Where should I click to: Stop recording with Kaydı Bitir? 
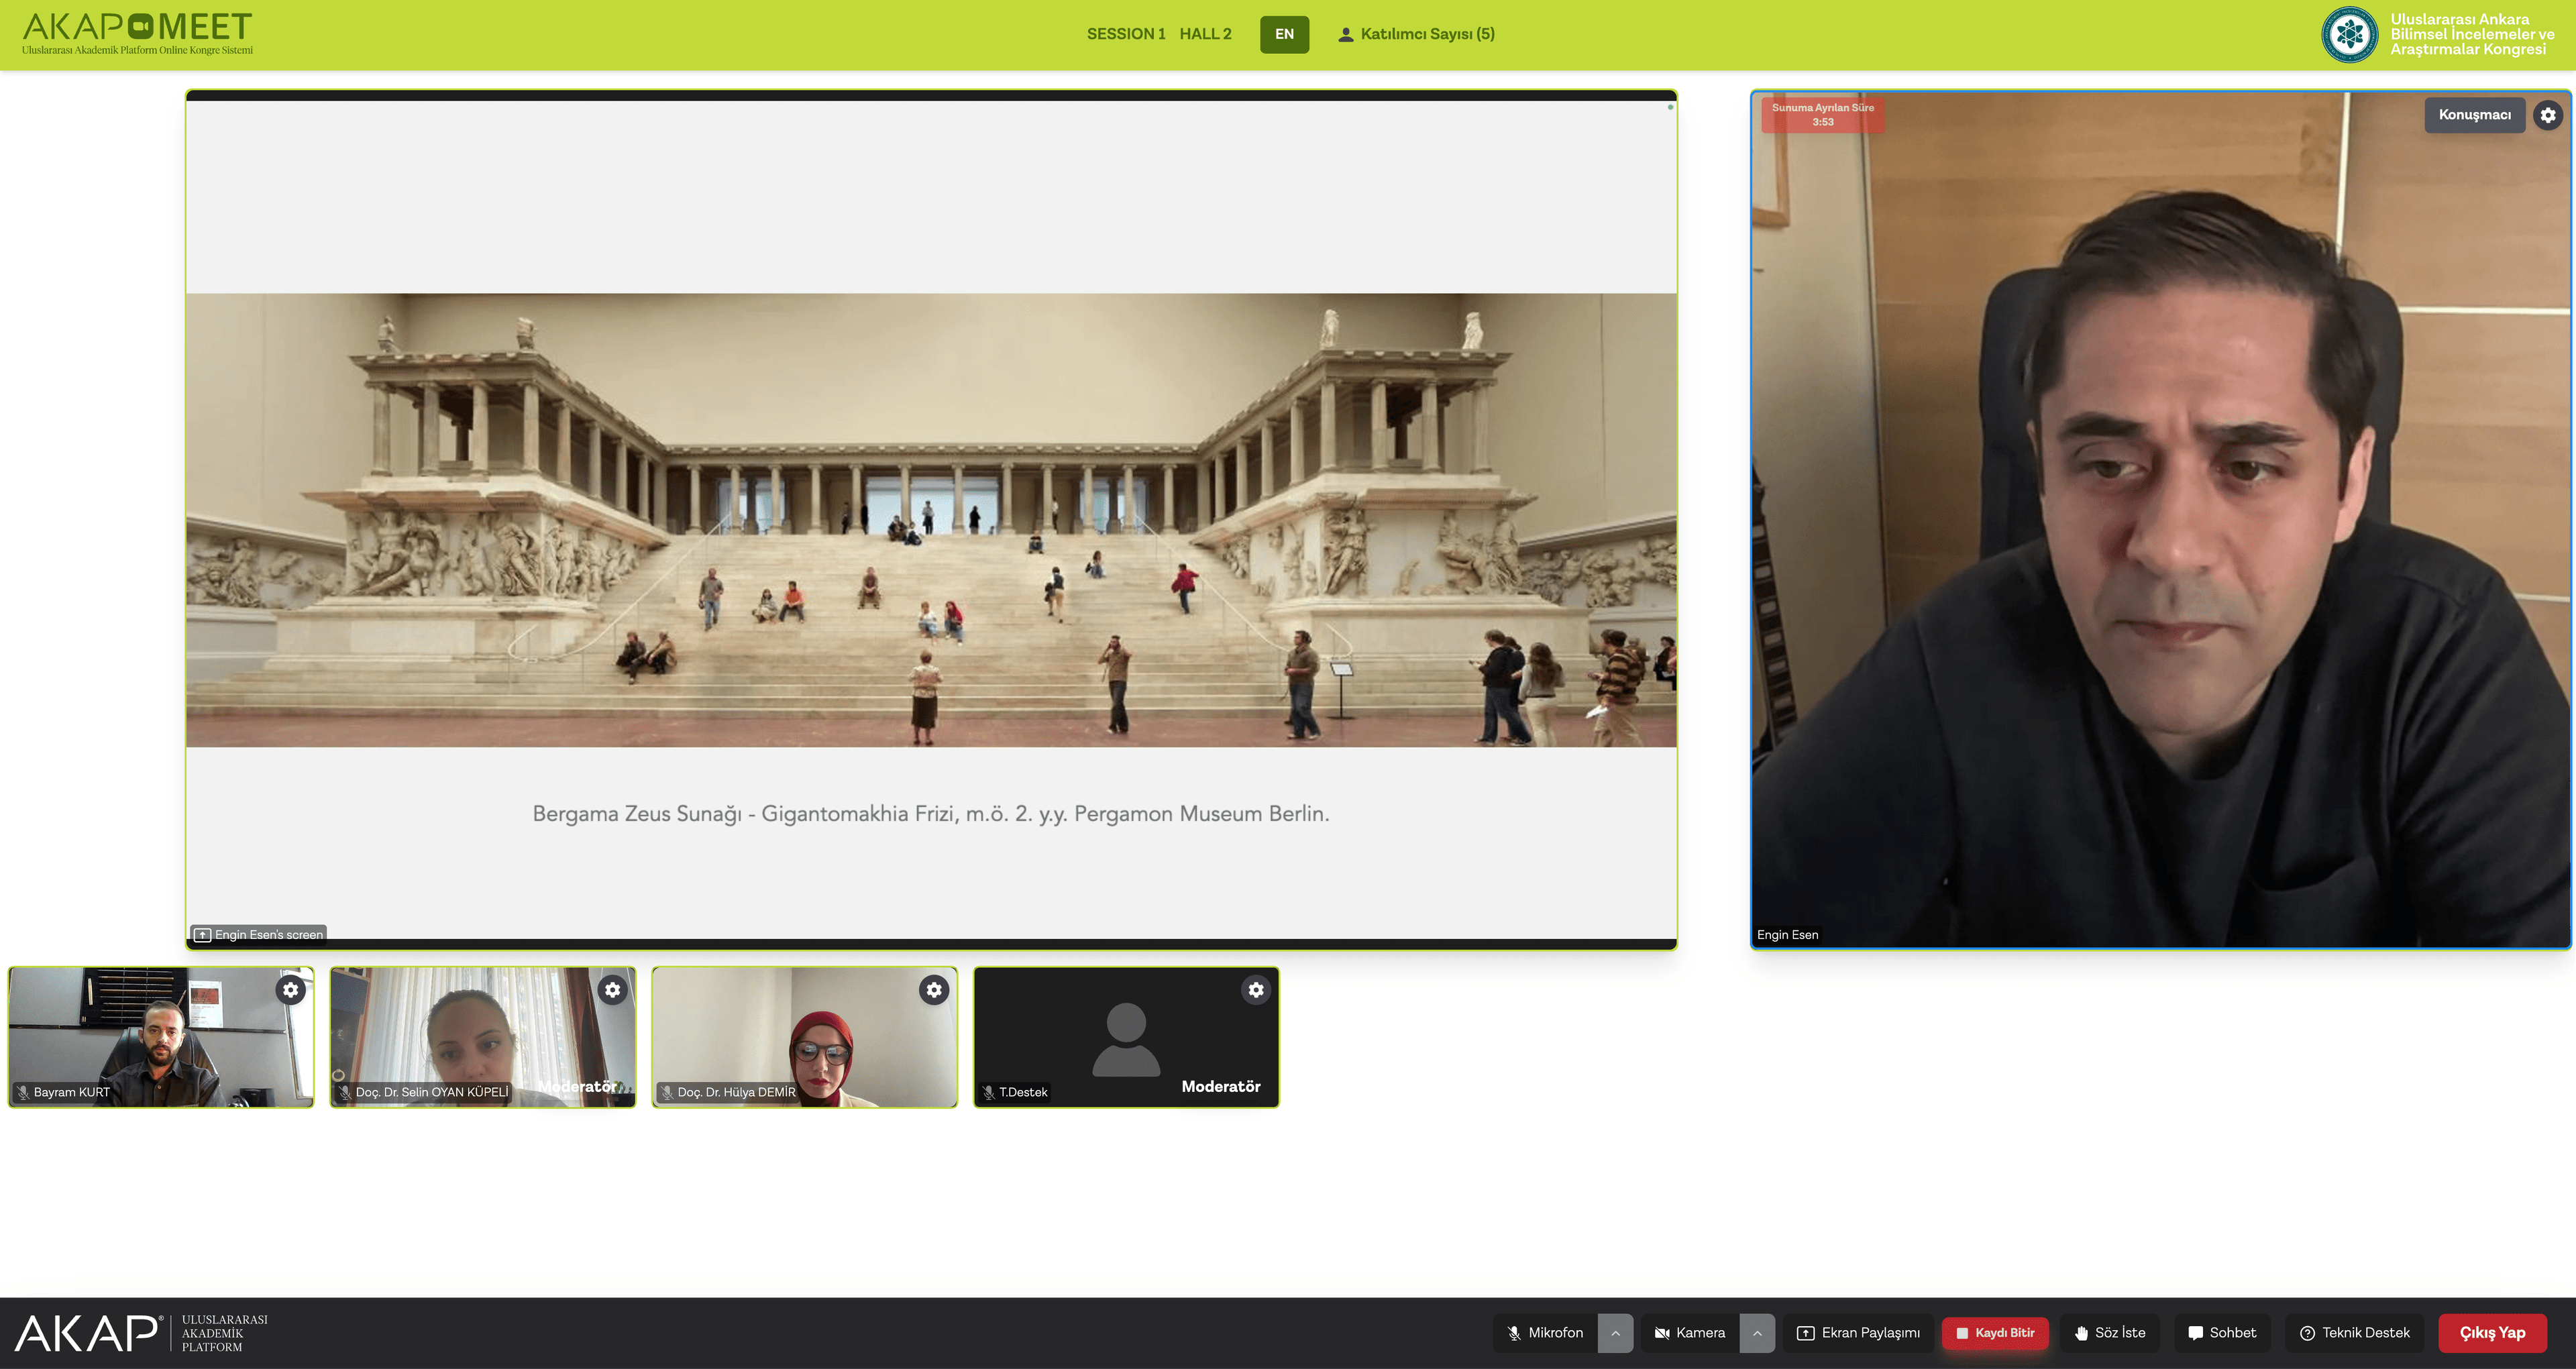[x=1995, y=1333]
